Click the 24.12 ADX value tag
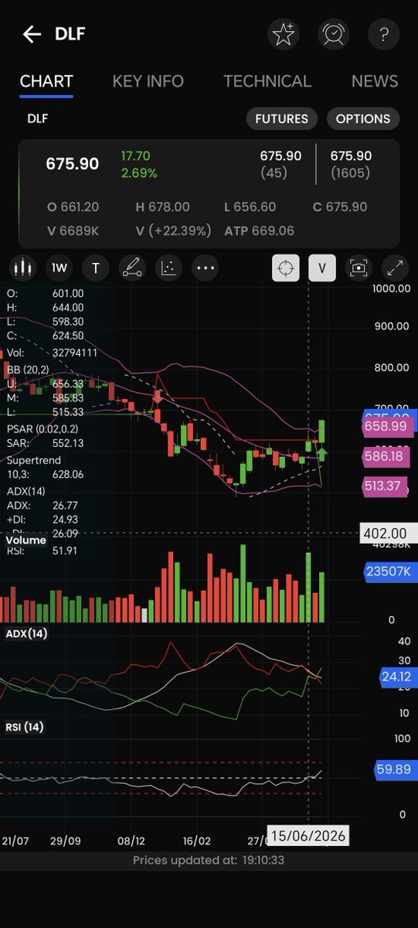 pos(397,677)
